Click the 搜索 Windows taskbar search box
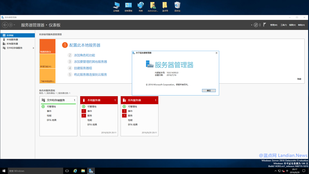The width and height of the screenshot is (309, 174). click(36, 171)
